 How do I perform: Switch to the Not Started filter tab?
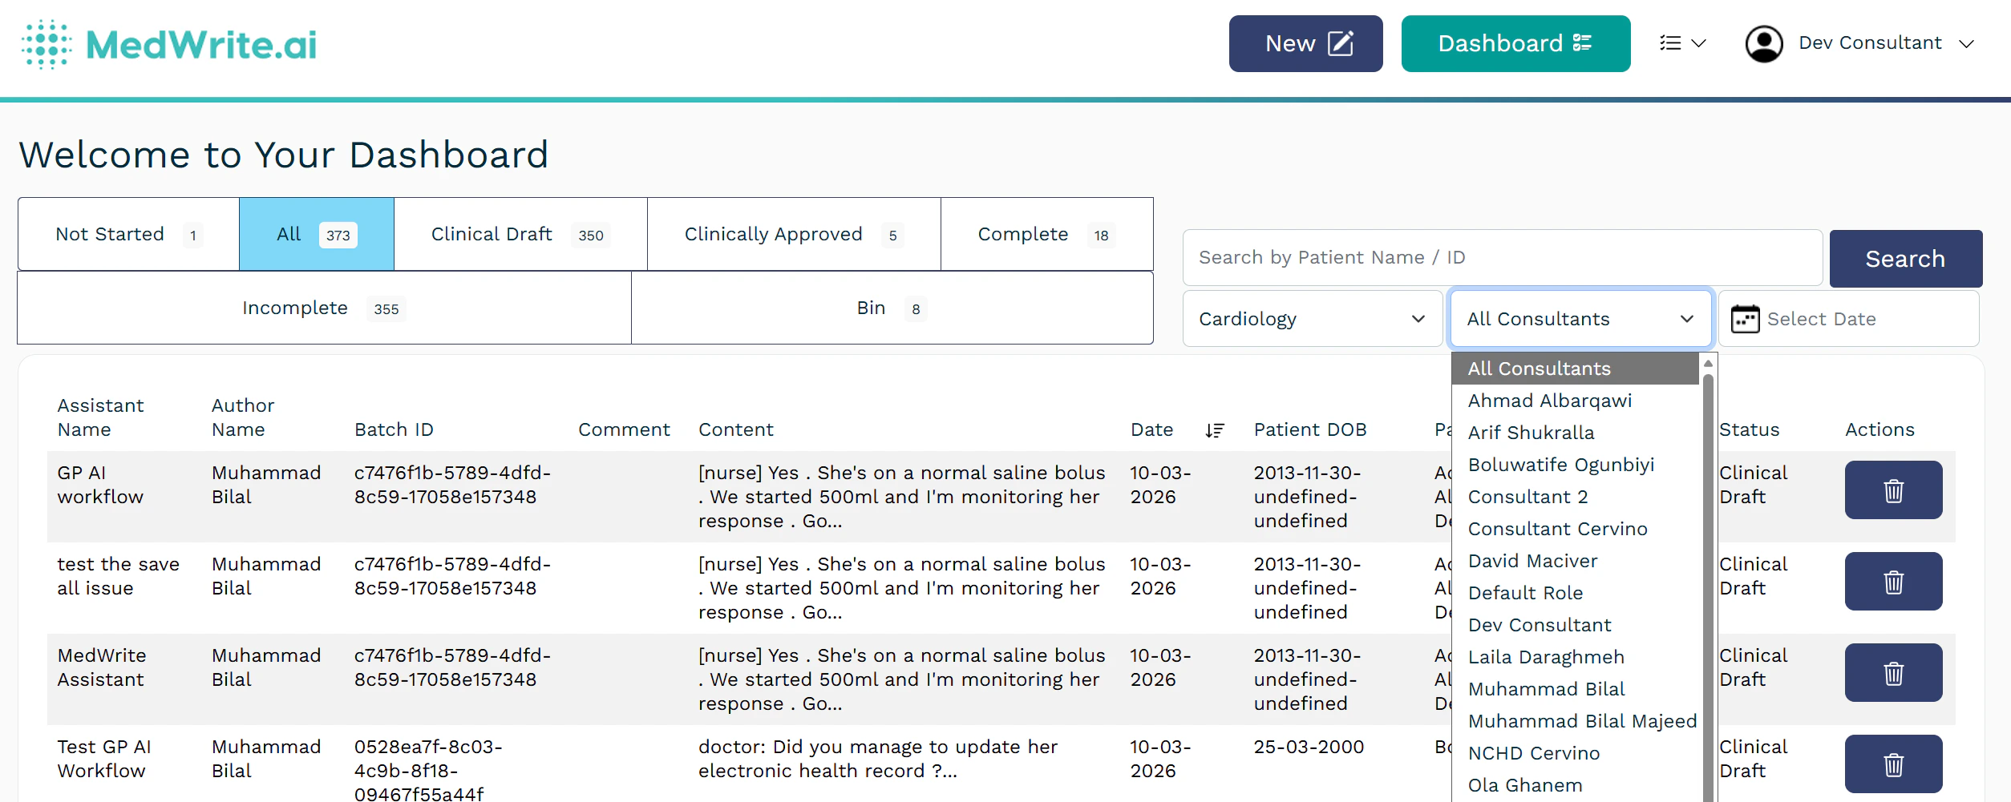coord(127,233)
